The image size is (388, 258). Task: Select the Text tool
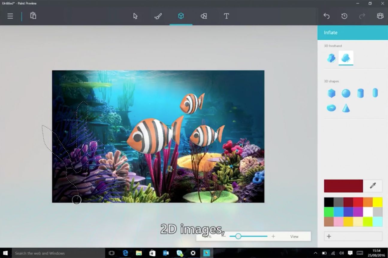(x=227, y=16)
